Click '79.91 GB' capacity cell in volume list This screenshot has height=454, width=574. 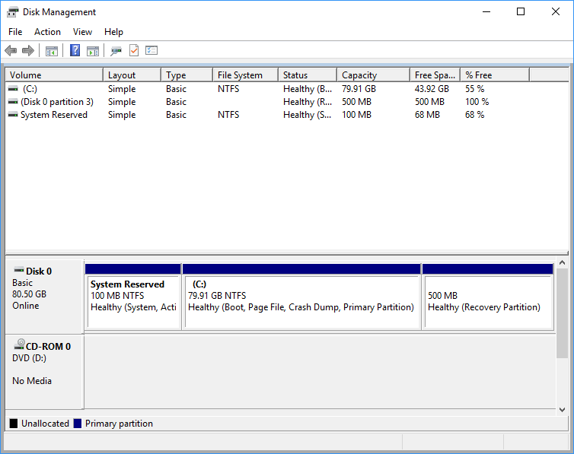tap(359, 89)
